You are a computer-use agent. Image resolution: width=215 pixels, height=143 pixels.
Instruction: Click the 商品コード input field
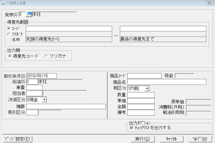[x=144, y=76]
